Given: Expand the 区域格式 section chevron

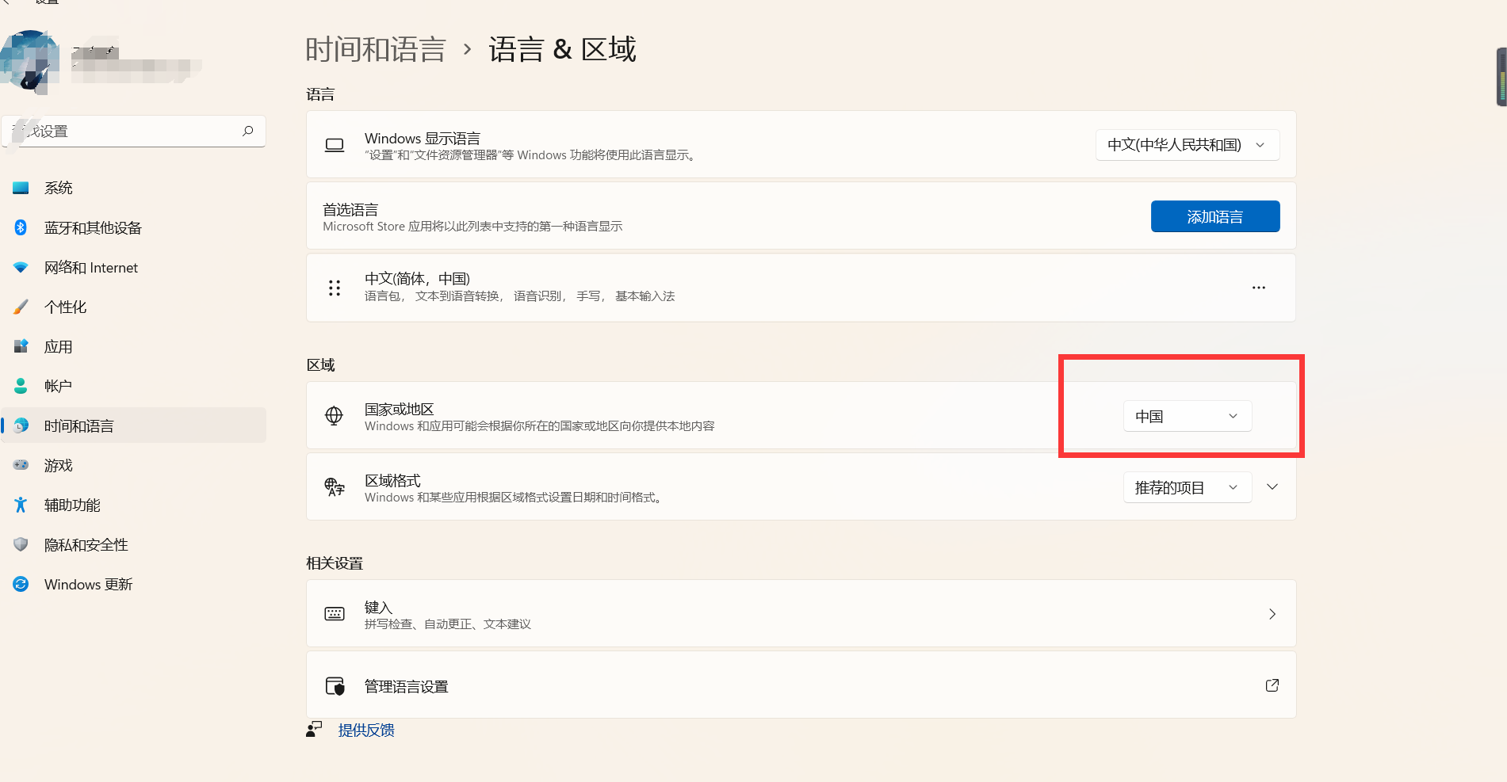Looking at the screenshot, I should [1272, 486].
